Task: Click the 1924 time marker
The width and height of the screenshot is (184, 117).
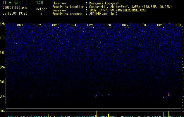Action: pos(73,25)
